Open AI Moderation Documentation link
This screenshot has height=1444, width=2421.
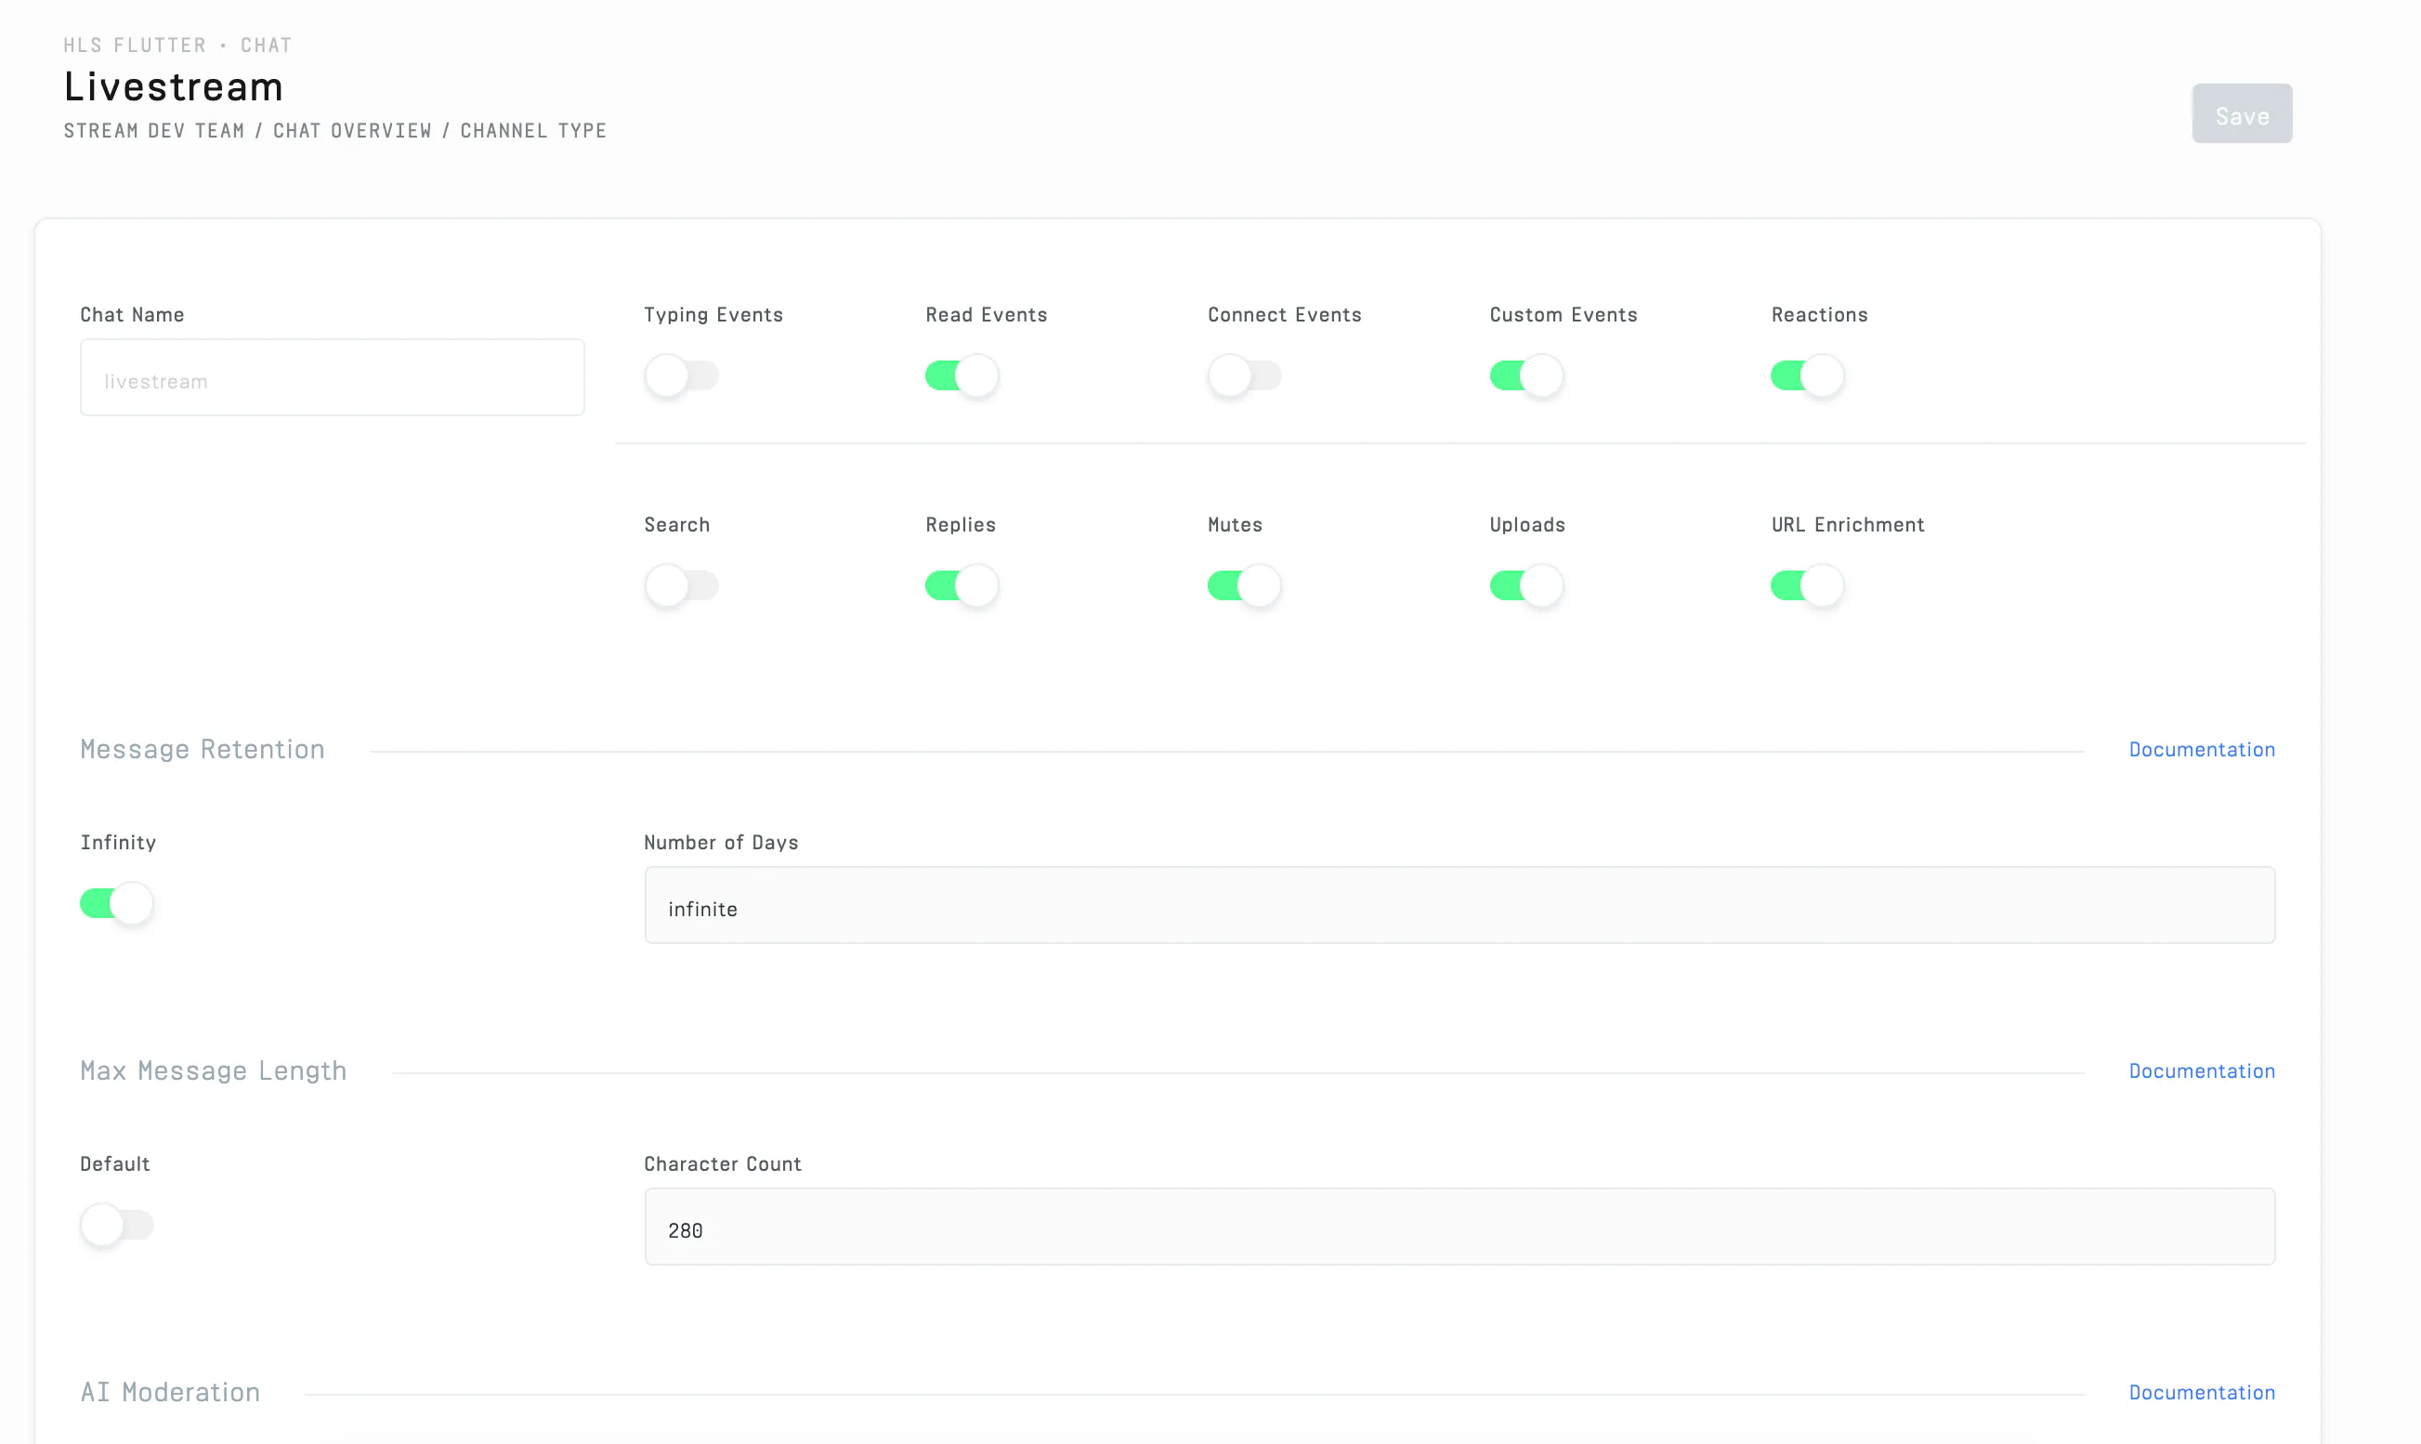pos(2202,1392)
